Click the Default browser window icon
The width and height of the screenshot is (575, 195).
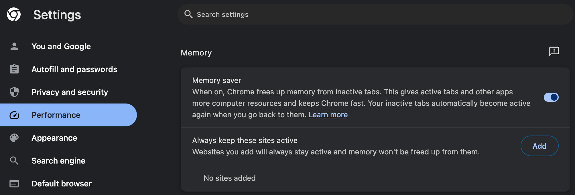(x=14, y=184)
